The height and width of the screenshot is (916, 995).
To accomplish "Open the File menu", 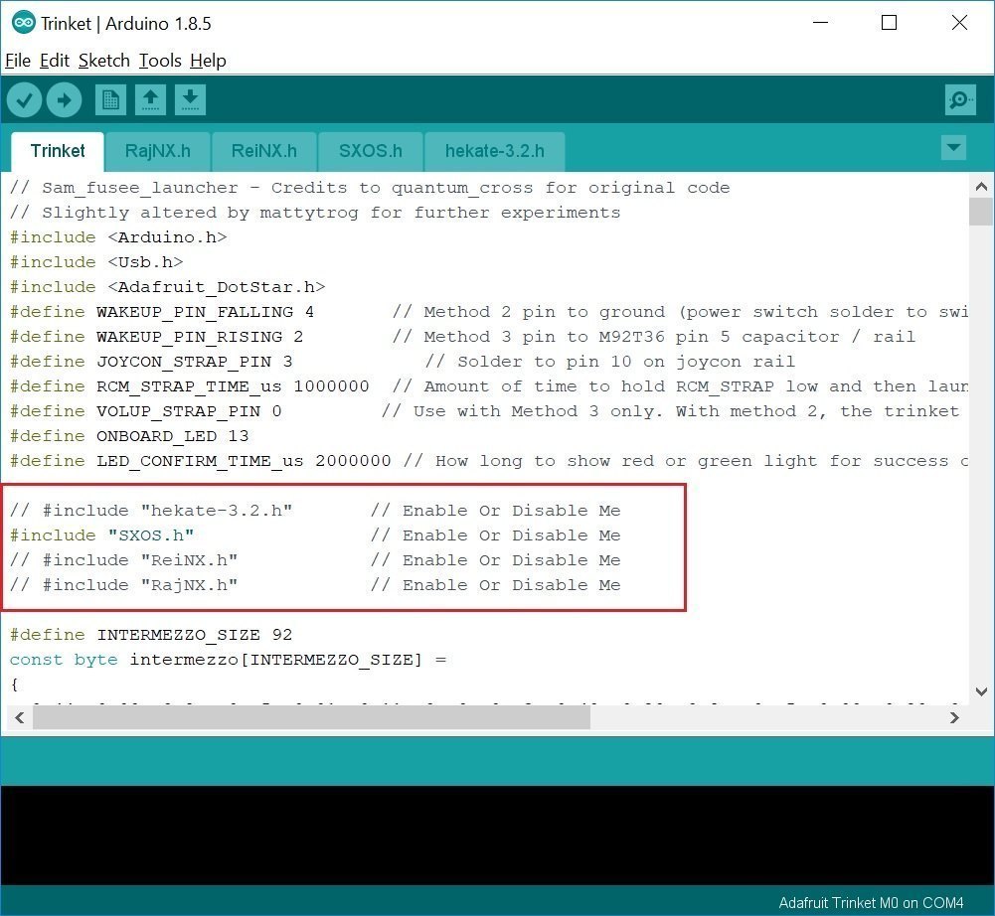I will click(18, 61).
